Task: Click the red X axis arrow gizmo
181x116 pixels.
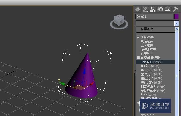Action: point(92,84)
